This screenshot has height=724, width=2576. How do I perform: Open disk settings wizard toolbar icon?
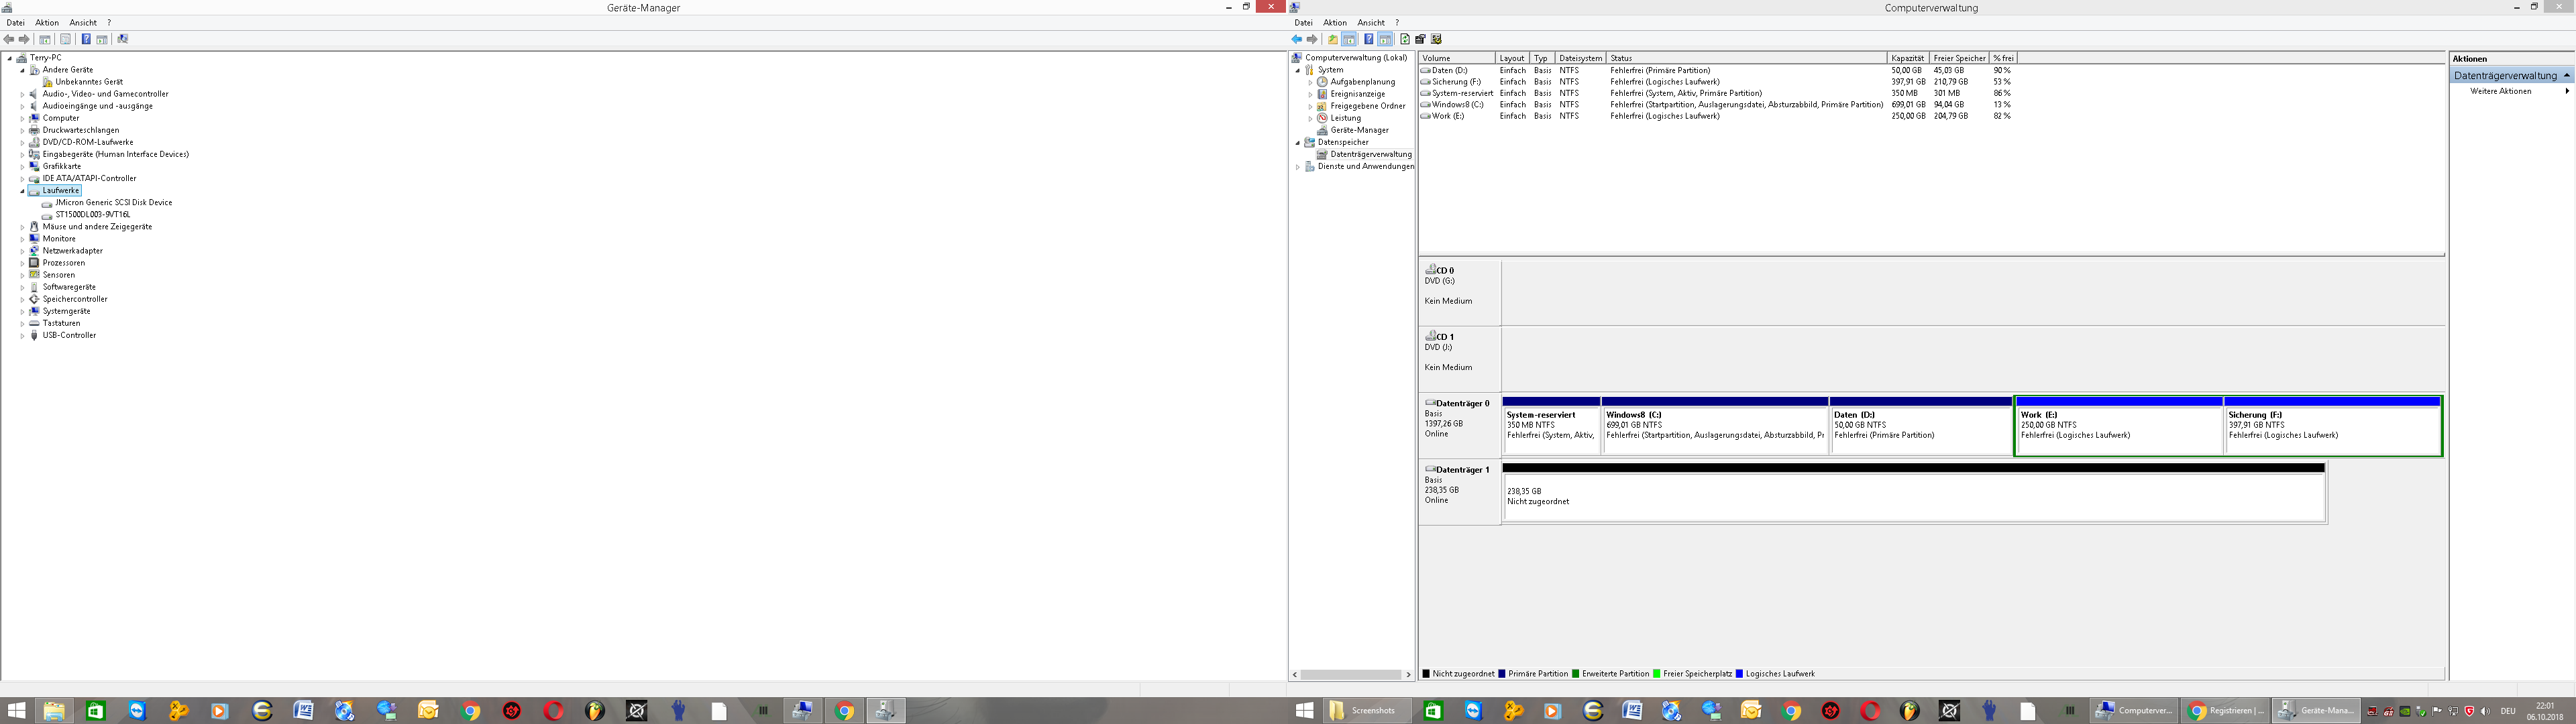(1436, 39)
